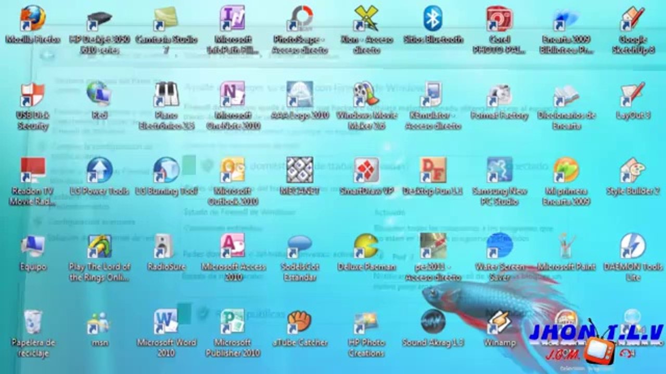666x374 pixels.
Task: Launch the Piano Electrónico 2.5 shortcut
Action: tap(166, 94)
